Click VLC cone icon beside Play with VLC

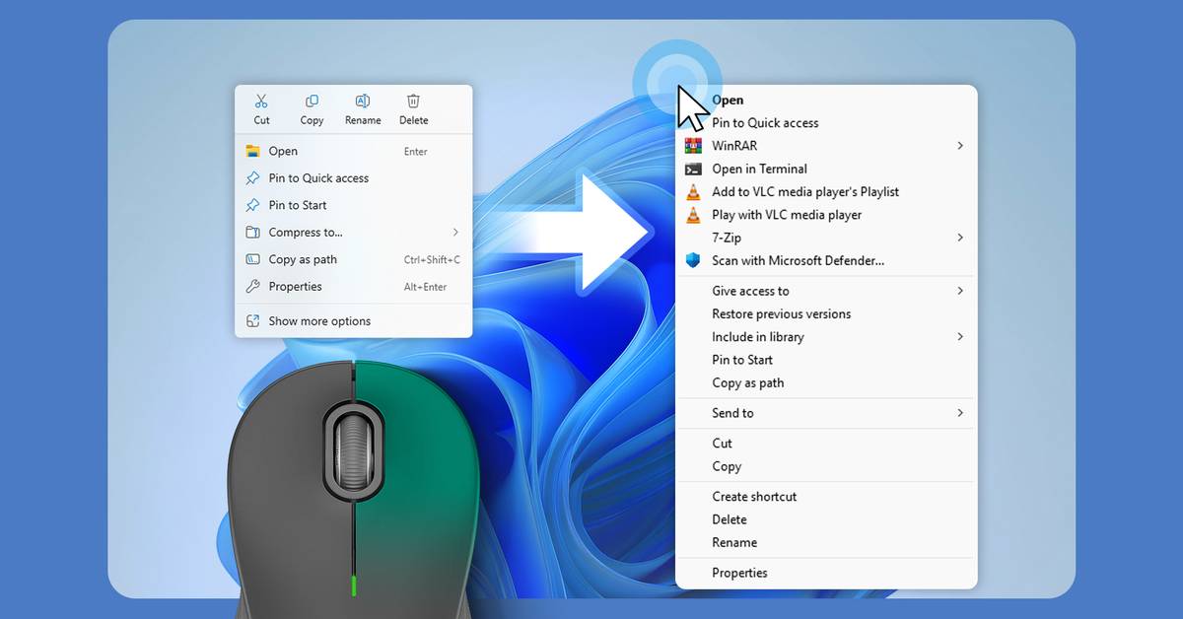(x=693, y=215)
